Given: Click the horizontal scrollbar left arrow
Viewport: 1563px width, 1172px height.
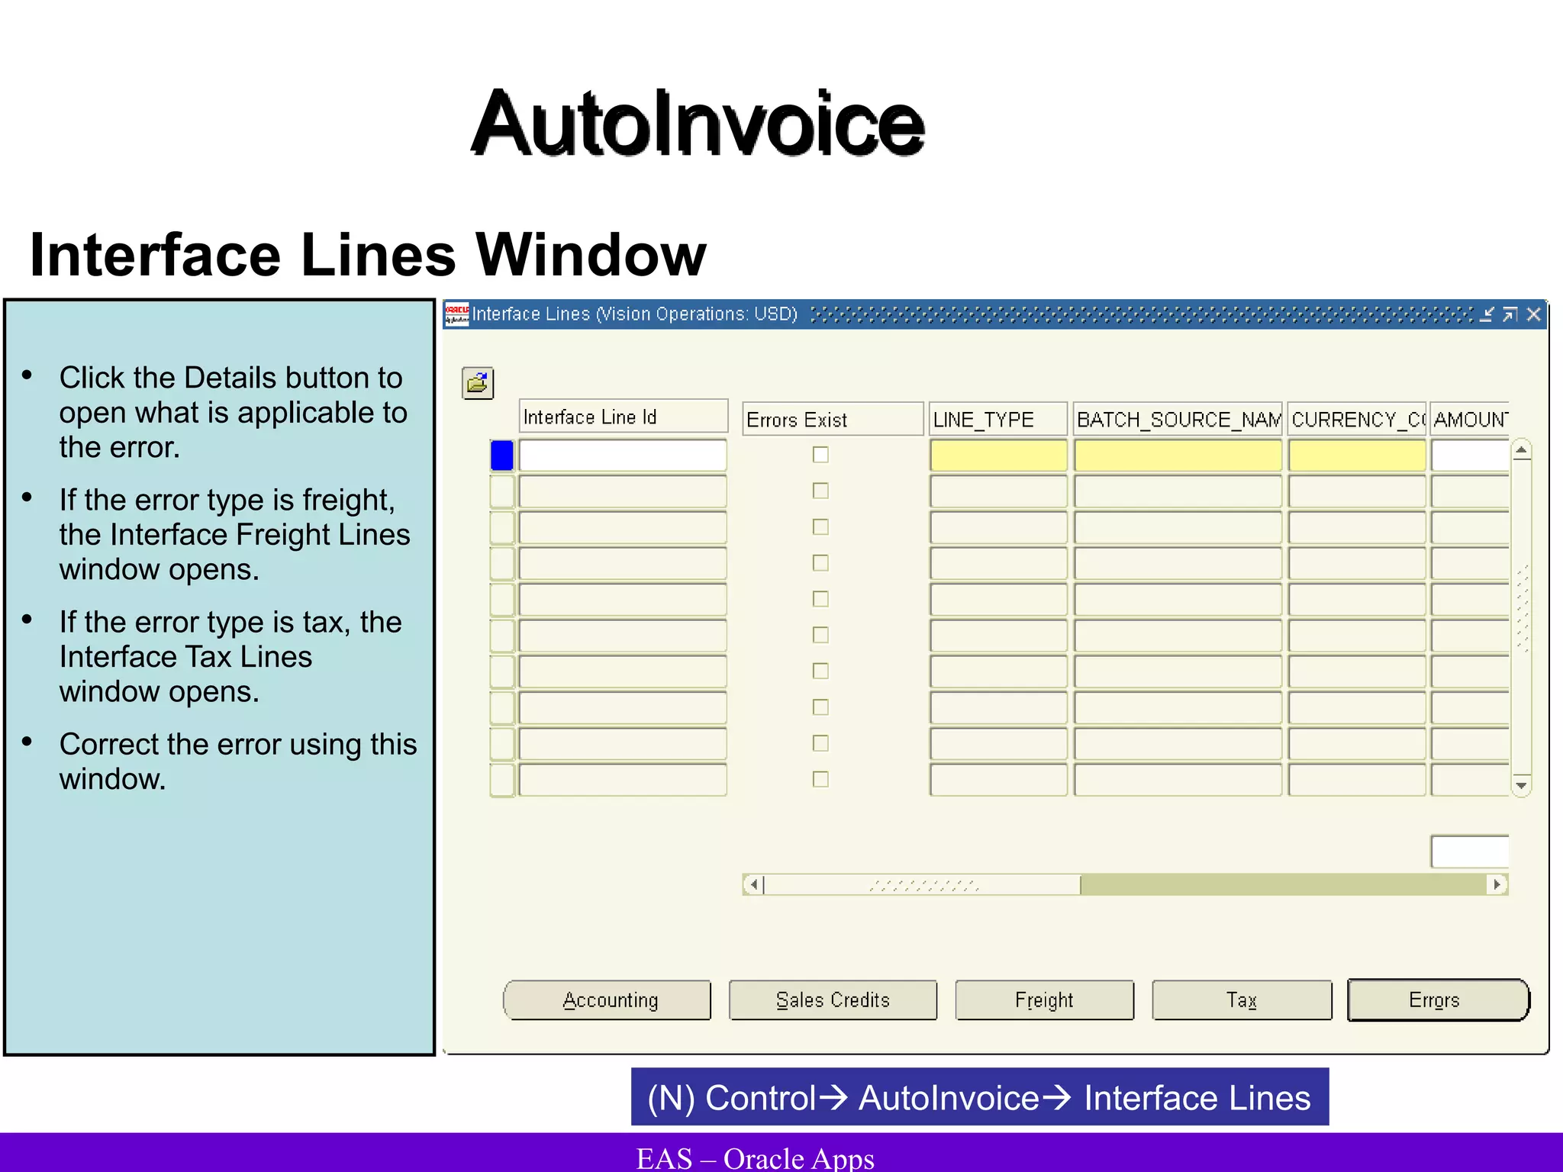Looking at the screenshot, I should tap(753, 884).
